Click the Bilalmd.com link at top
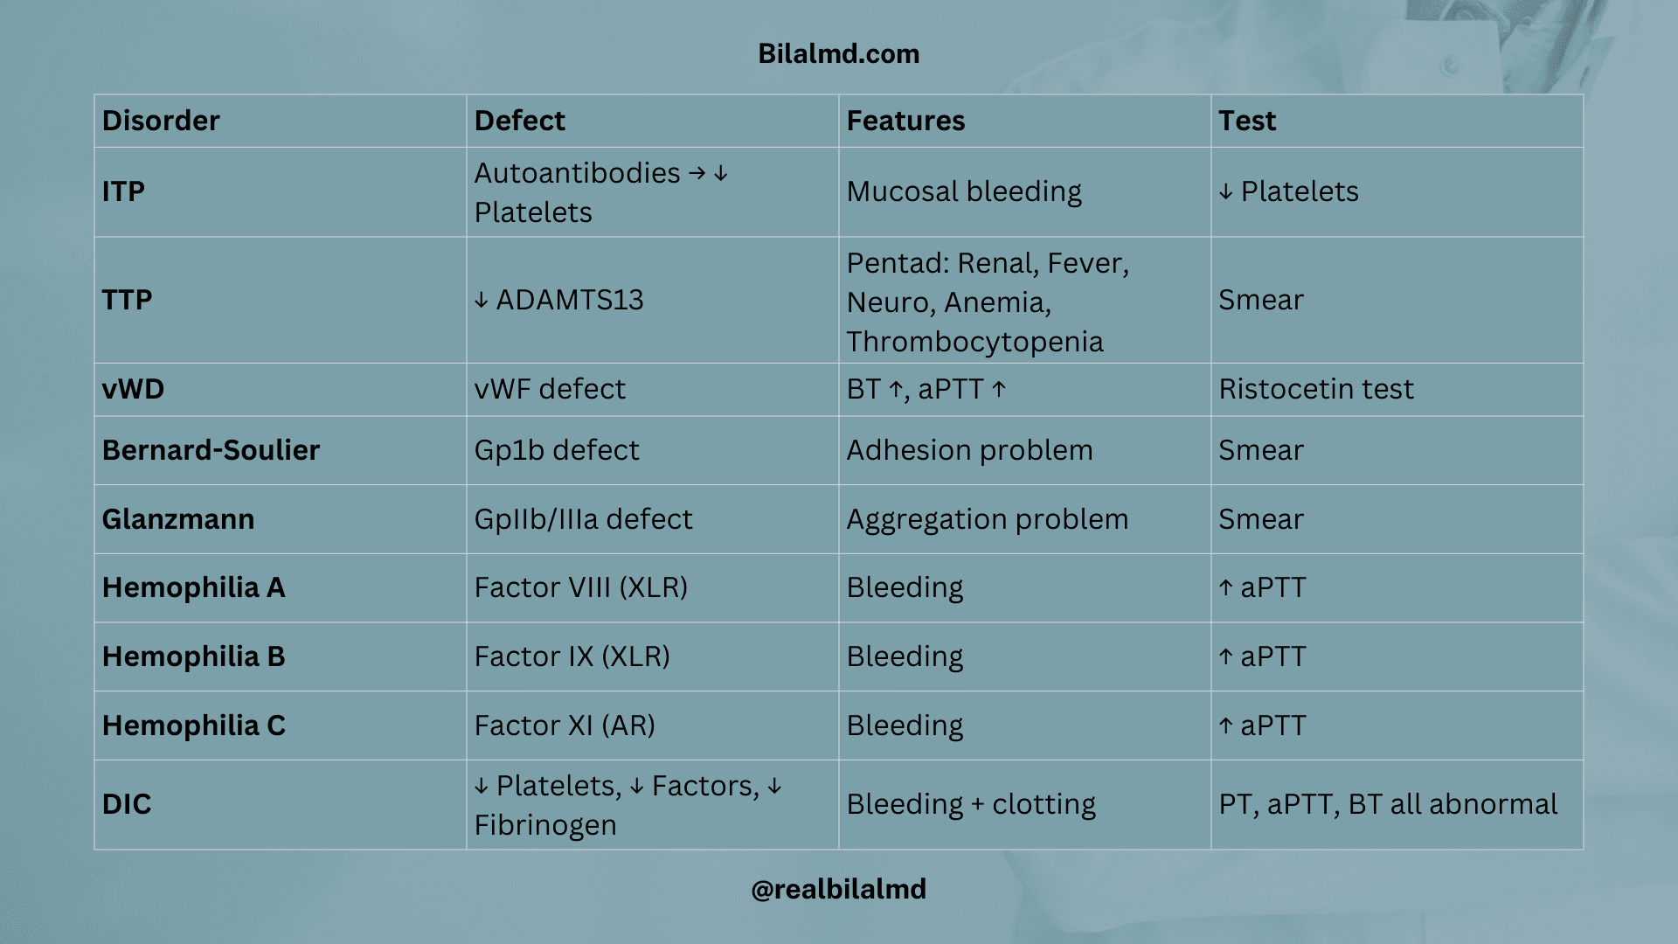This screenshot has width=1678, height=944. [x=838, y=54]
